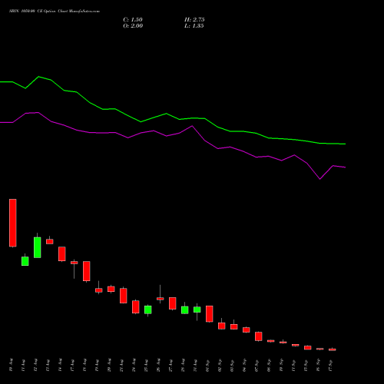Select the 18 Aug date label

tap(84, 365)
